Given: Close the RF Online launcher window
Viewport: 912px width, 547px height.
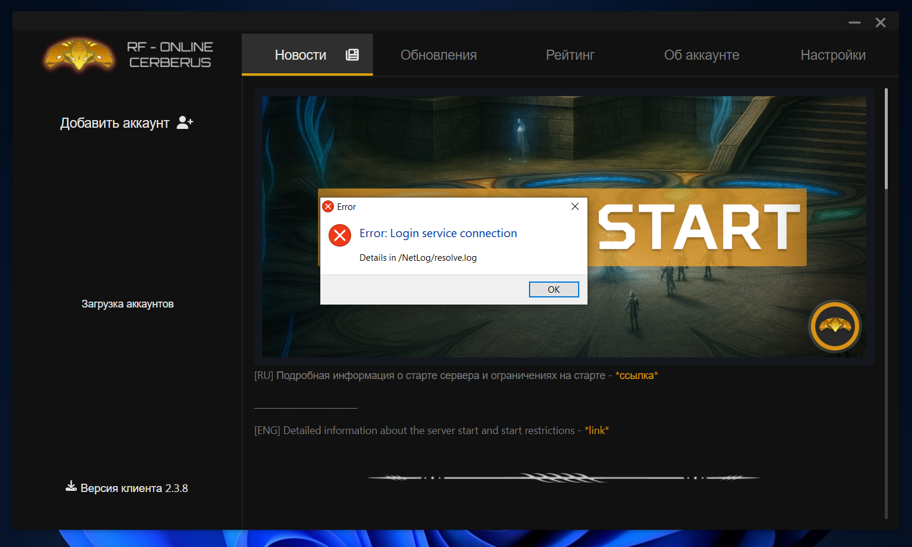Looking at the screenshot, I should tap(880, 22).
